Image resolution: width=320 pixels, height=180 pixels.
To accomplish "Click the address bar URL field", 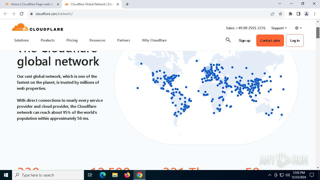I will 150,14.
